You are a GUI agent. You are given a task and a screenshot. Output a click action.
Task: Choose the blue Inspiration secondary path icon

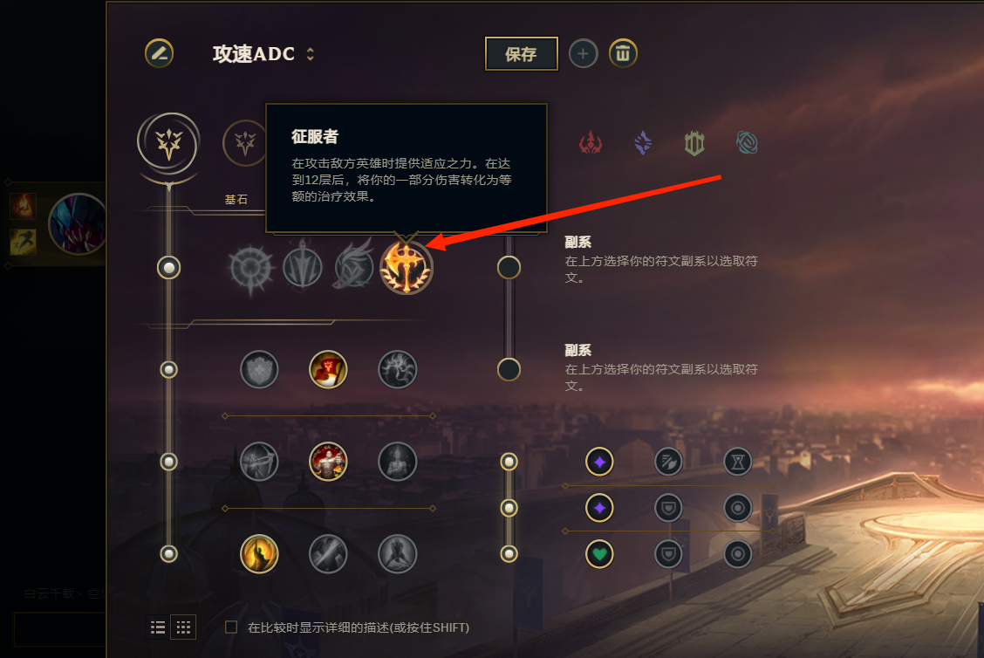coord(747,143)
